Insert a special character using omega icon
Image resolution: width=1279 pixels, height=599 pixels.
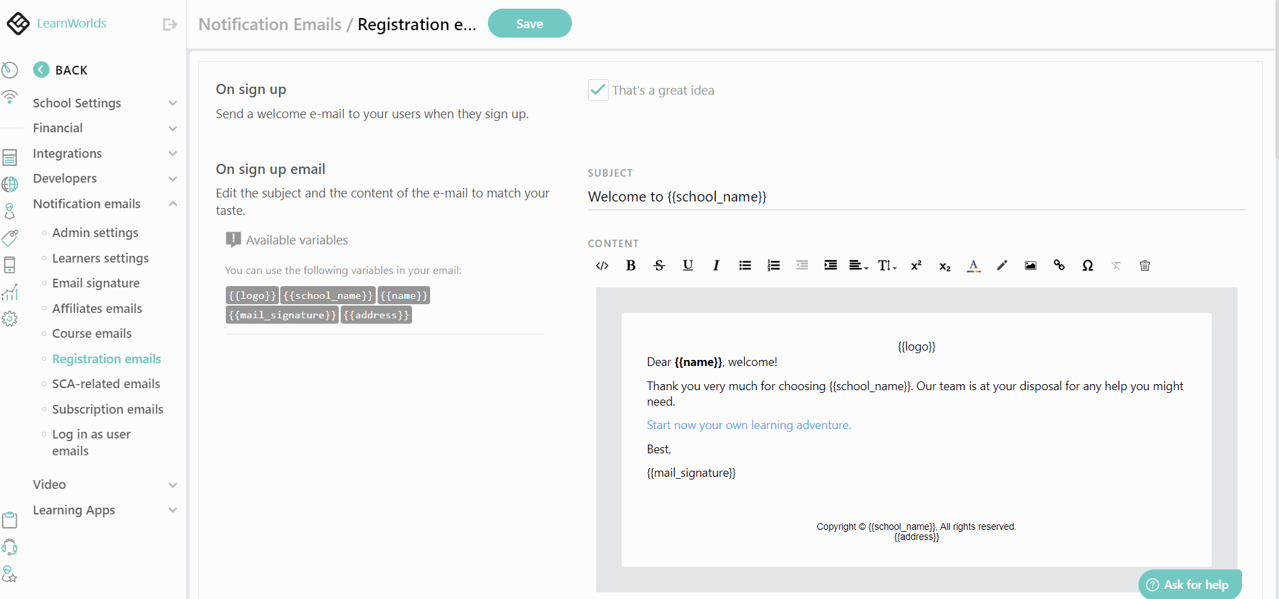[1087, 265]
